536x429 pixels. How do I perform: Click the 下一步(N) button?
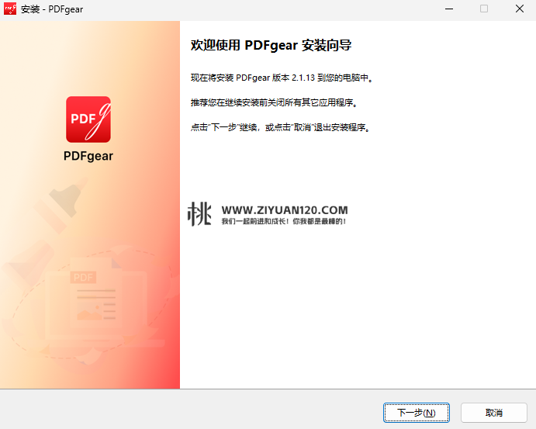[x=416, y=413]
